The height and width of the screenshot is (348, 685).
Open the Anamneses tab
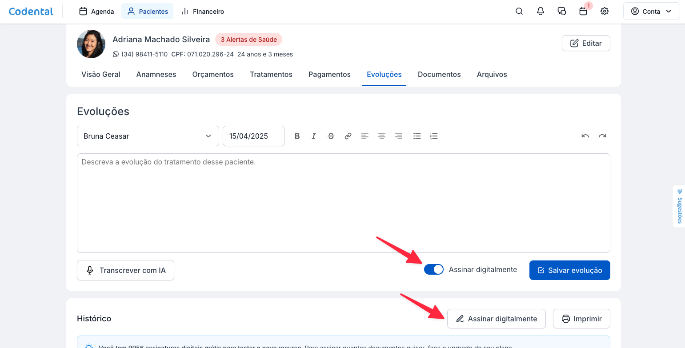(x=156, y=75)
